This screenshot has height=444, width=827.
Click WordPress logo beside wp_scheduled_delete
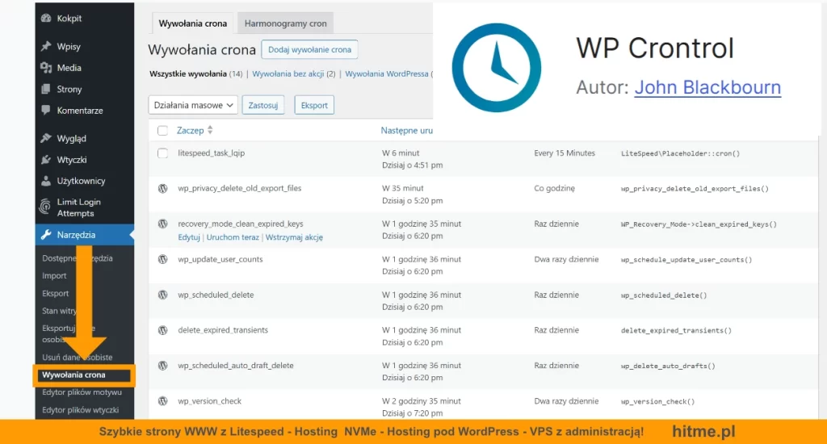coord(162,295)
